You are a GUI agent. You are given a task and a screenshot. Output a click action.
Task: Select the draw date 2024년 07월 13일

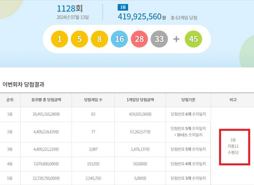(x=73, y=17)
